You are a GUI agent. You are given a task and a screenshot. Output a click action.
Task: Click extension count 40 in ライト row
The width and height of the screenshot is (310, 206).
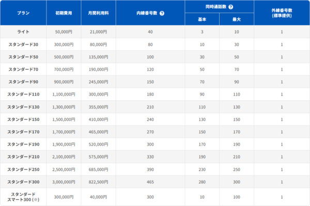point(150,32)
